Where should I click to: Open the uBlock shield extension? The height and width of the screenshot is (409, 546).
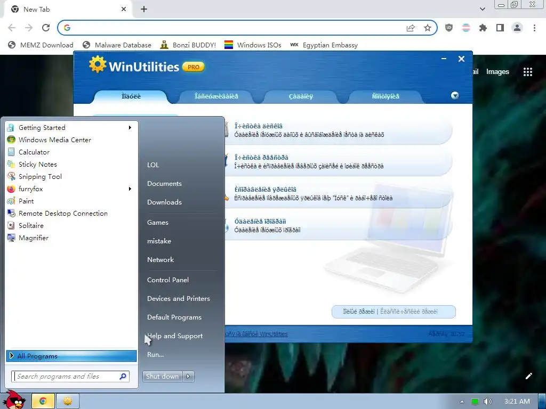(x=449, y=28)
